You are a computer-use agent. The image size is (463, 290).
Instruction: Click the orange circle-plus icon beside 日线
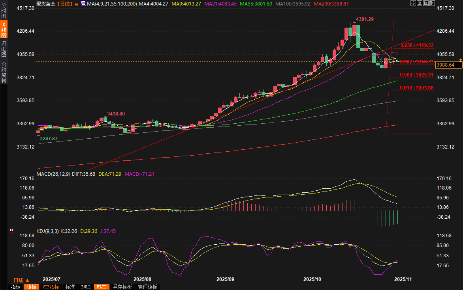click(76, 4)
